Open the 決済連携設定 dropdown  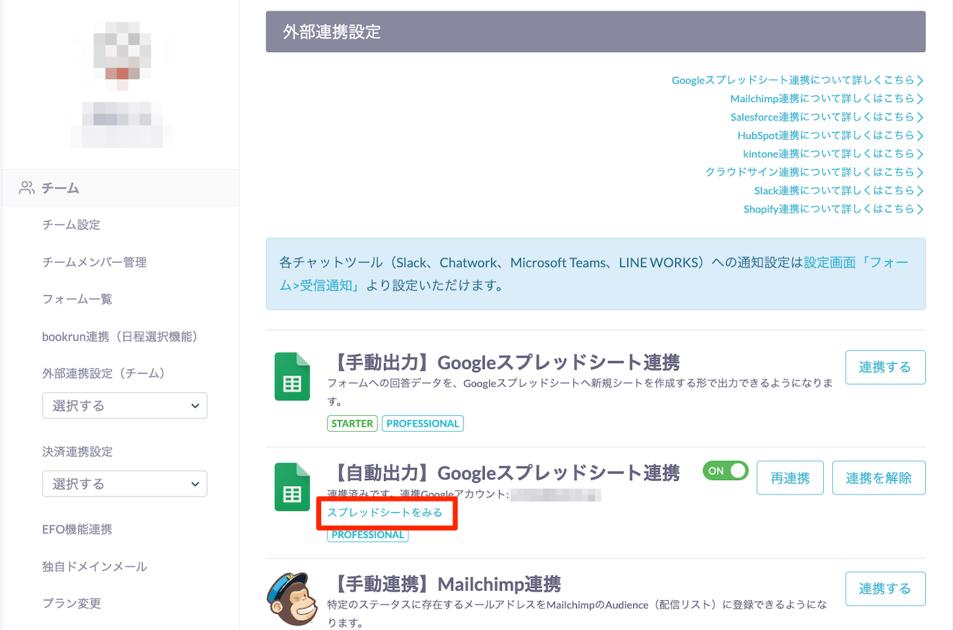[x=124, y=484]
